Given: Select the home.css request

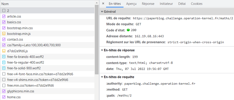Looking at the screenshot, I should (47, 97).
